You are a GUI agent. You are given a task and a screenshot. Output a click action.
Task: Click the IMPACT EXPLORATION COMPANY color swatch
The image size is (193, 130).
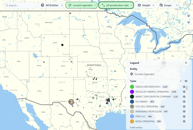[x=132, y=97]
